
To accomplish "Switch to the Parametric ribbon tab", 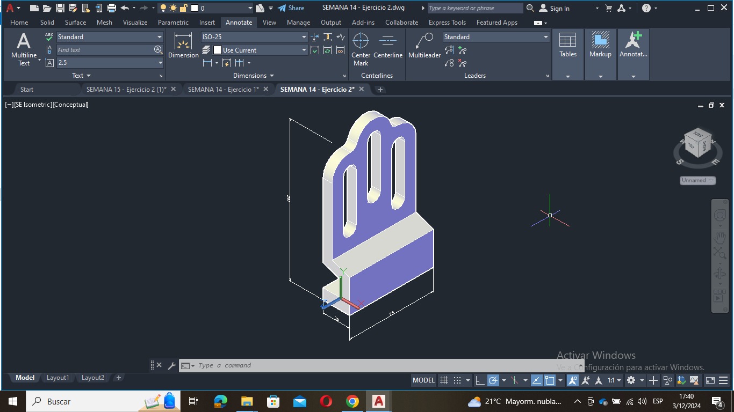I will (x=173, y=23).
